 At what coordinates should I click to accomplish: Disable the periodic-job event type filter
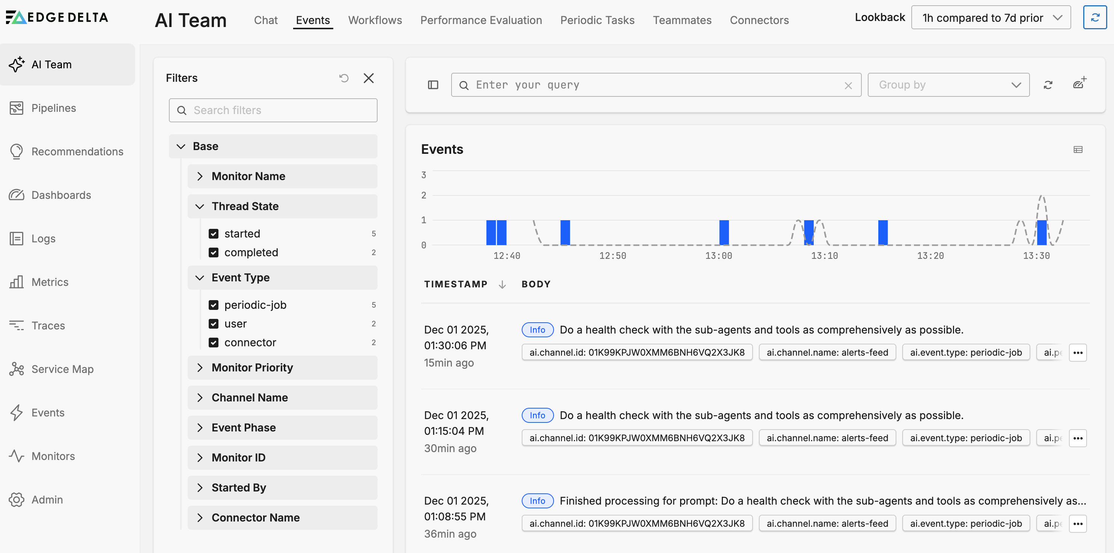[214, 304]
